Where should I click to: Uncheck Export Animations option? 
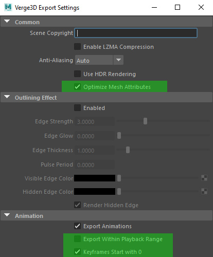tap(77, 226)
